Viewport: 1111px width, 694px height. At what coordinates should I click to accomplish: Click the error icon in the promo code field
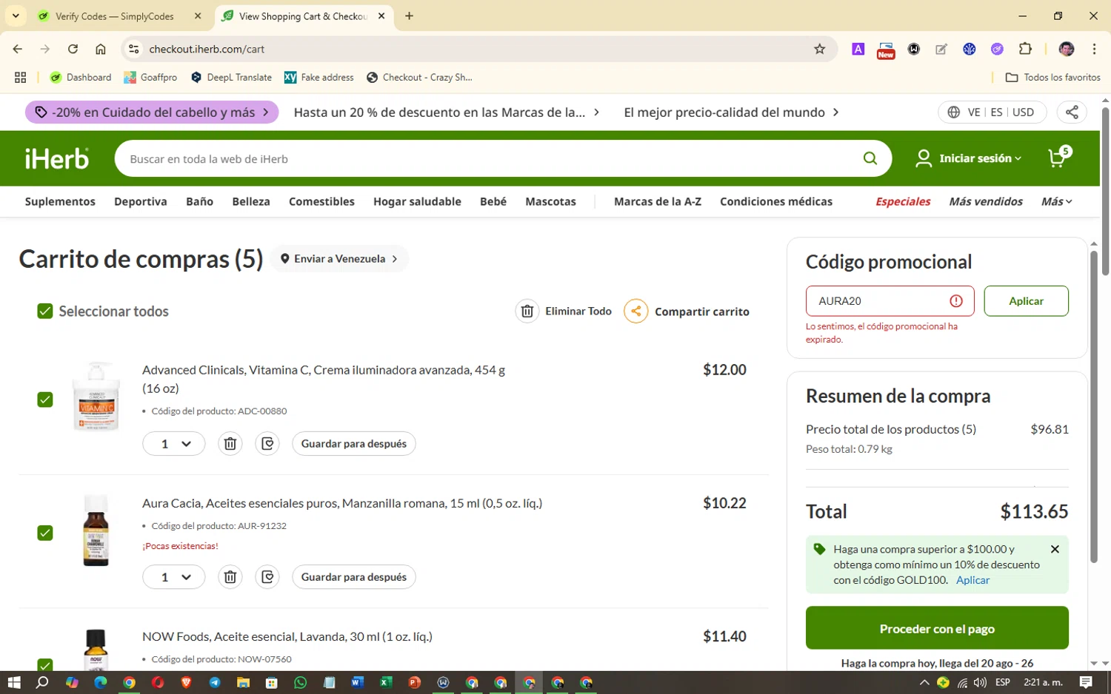[x=956, y=301]
